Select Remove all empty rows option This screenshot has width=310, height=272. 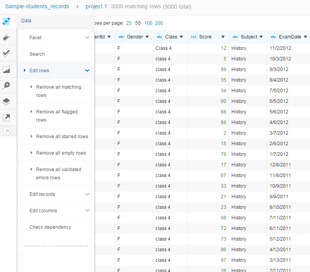point(61,153)
